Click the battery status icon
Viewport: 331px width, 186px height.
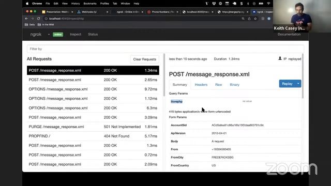[x=261, y=4]
